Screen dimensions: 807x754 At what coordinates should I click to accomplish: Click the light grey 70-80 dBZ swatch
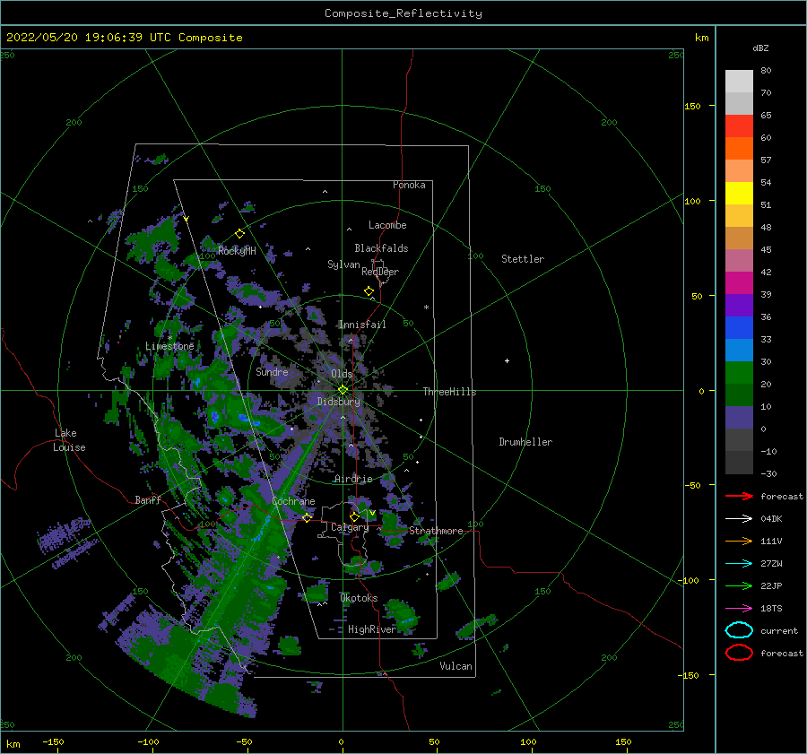coord(739,82)
